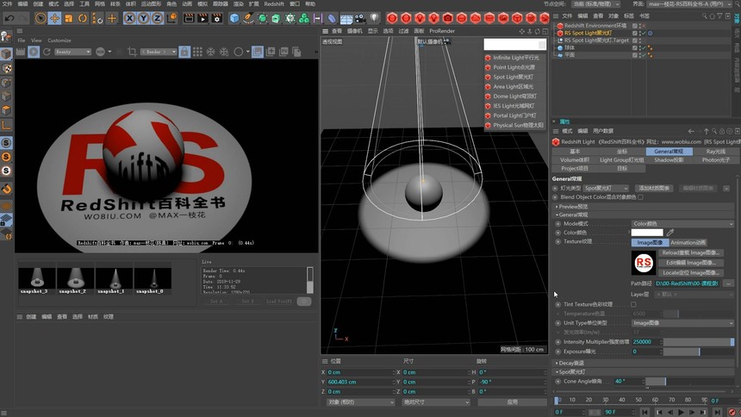Click the Exposure slider
Image resolution: width=741 pixels, height=417 pixels.
699,352
